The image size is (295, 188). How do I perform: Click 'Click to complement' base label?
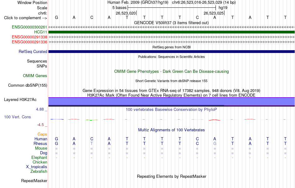click(25, 18)
